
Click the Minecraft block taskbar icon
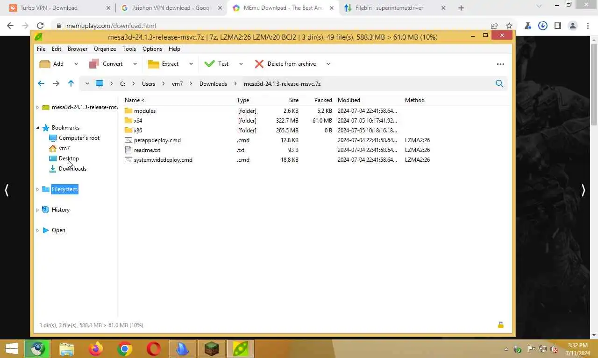tap(212, 349)
